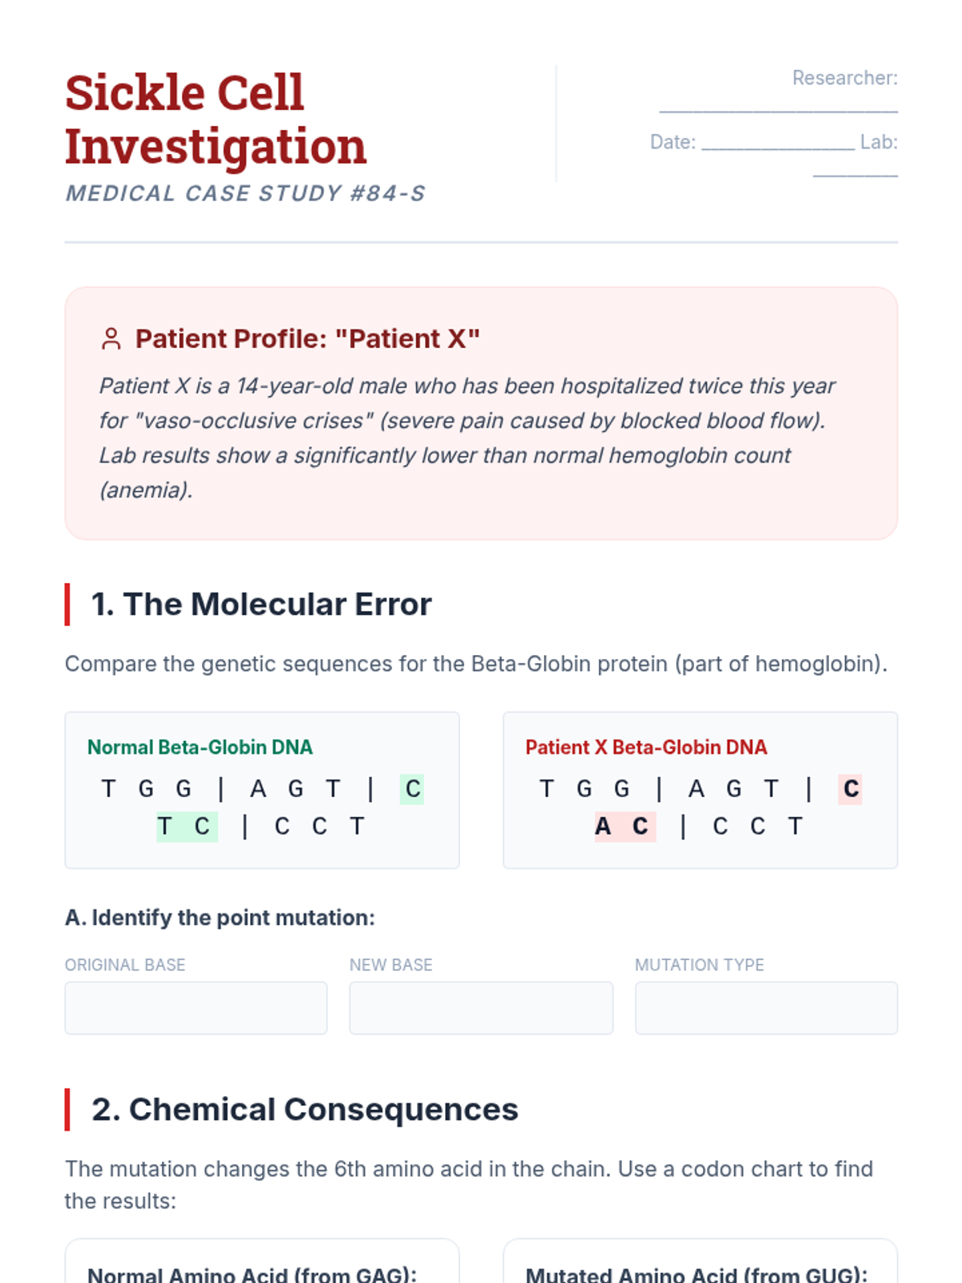Click the "2. Chemical Consequences" heading
Image resolution: width=962 pixels, height=1283 pixels.
(x=305, y=1110)
